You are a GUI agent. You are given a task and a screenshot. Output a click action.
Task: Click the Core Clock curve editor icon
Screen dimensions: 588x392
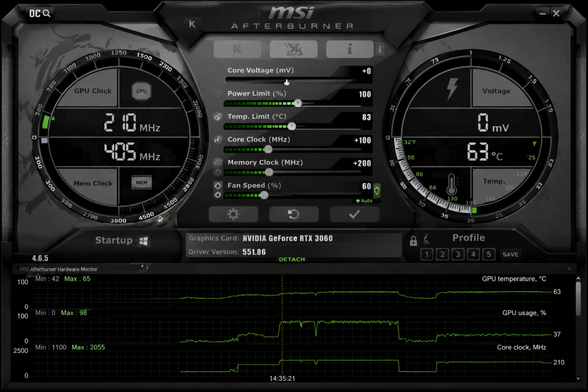coord(218,140)
